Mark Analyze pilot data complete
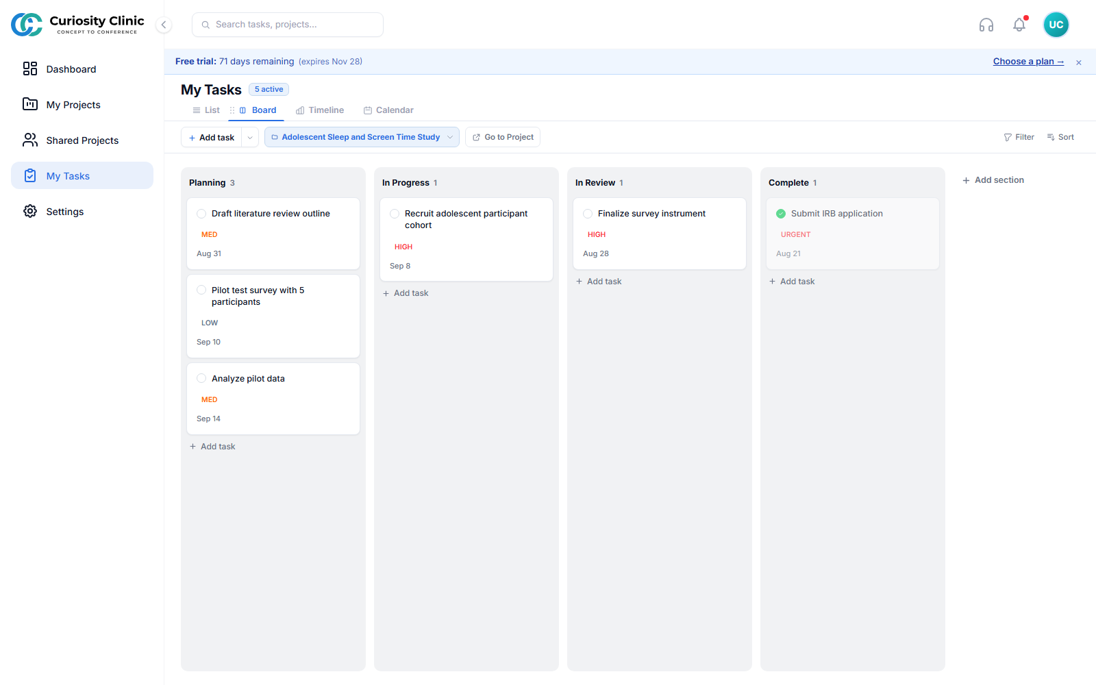The height and width of the screenshot is (685, 1096). tap(201, 379)
